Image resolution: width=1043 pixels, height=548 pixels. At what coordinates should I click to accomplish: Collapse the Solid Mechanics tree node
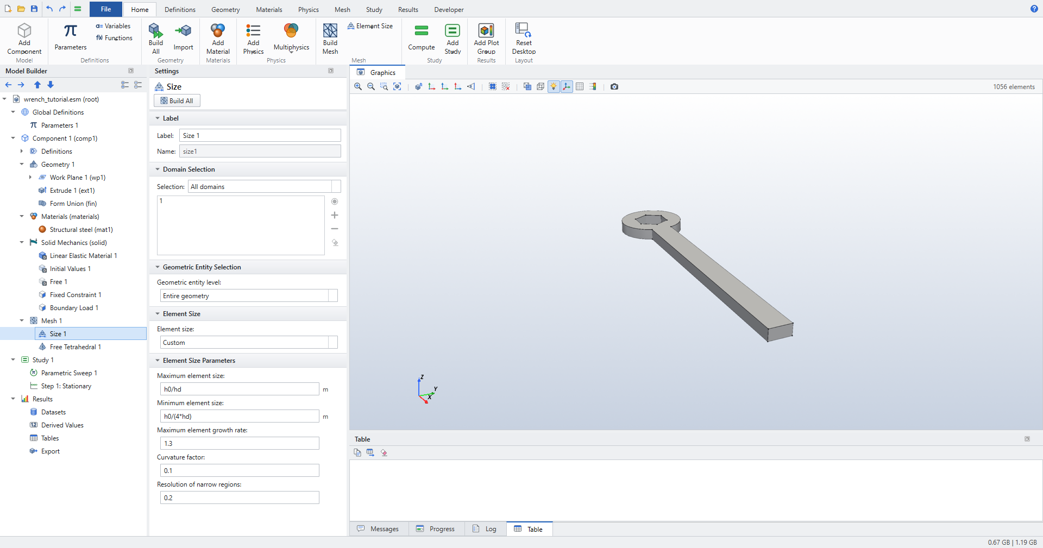click(22, 242)
